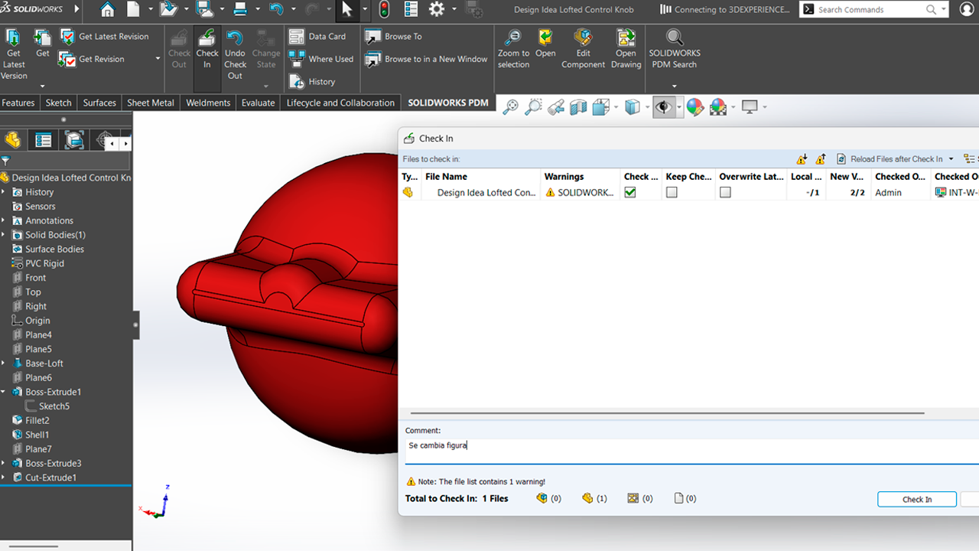Open the Reload Files after Check In dropdown
Viewport: 979px width, 551px height.
tap(951, 159)
